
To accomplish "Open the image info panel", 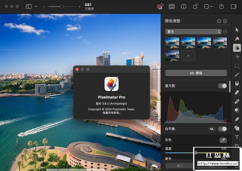I will pos(184,6).
